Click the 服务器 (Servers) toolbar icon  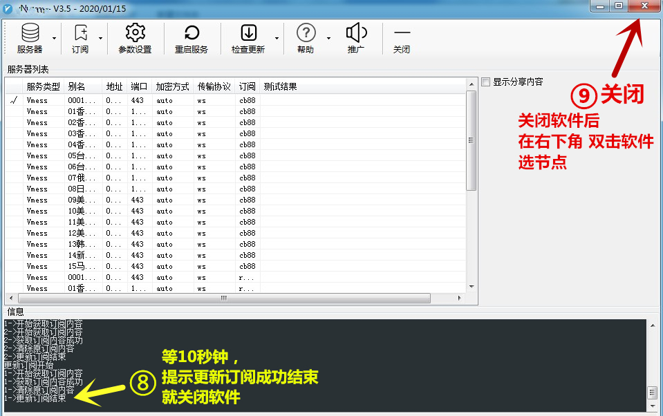[30, 33]
